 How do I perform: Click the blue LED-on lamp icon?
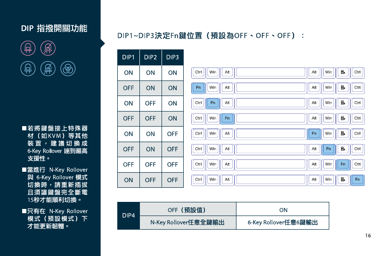(28, 69)
